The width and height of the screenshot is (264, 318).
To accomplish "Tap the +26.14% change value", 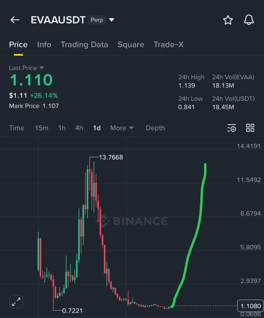I will click(44, 95).
